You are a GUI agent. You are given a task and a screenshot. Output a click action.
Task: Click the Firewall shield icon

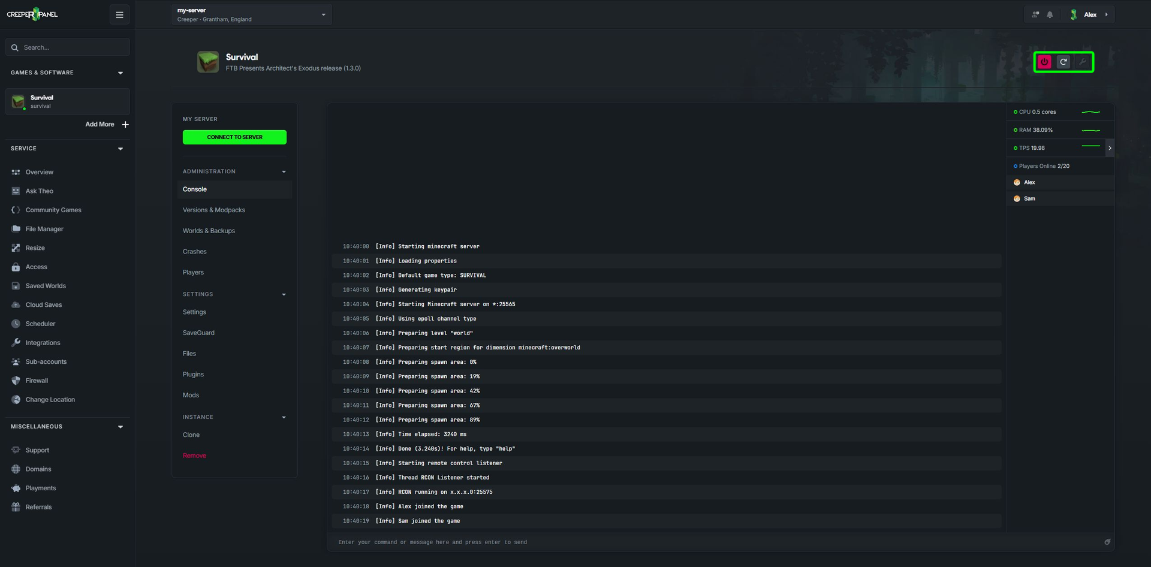pyautogui.click(x=16, y=381)
